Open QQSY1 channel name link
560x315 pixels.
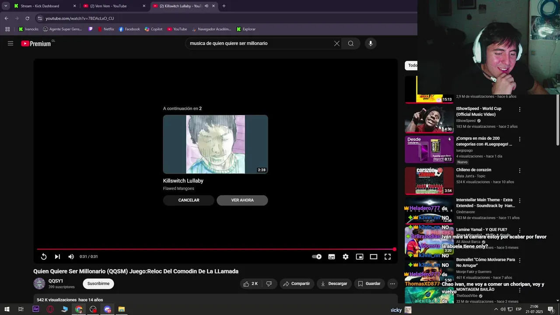56,281
